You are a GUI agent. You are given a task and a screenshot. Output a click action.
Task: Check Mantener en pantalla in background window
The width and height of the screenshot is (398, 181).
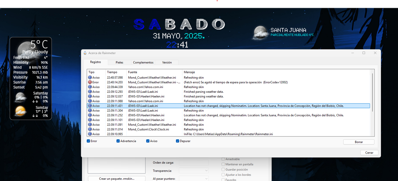click(223, 164)
